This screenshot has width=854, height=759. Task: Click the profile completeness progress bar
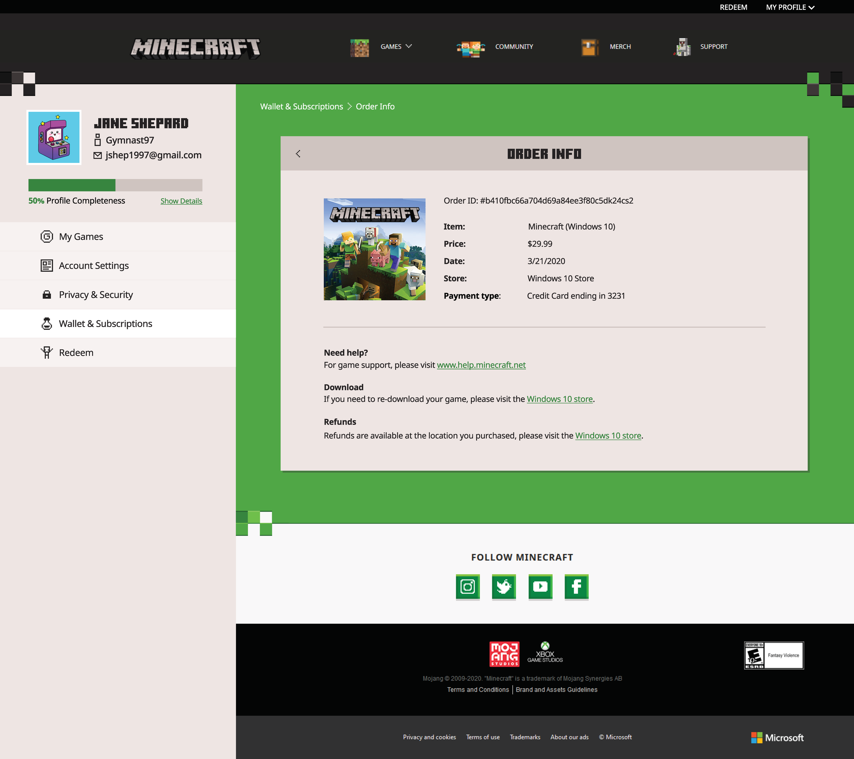(x=115, y=185)
